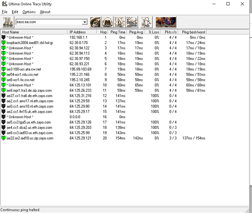
Task: Open the UO Home page banner button
Action: 166,22
